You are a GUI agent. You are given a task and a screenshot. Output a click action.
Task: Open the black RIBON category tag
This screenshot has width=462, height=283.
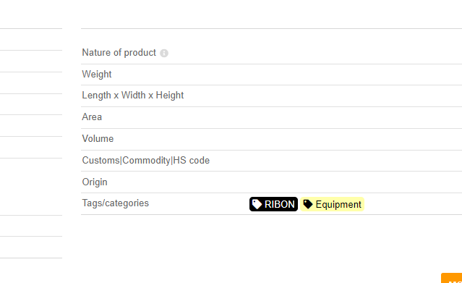click(x=273, y=204)
